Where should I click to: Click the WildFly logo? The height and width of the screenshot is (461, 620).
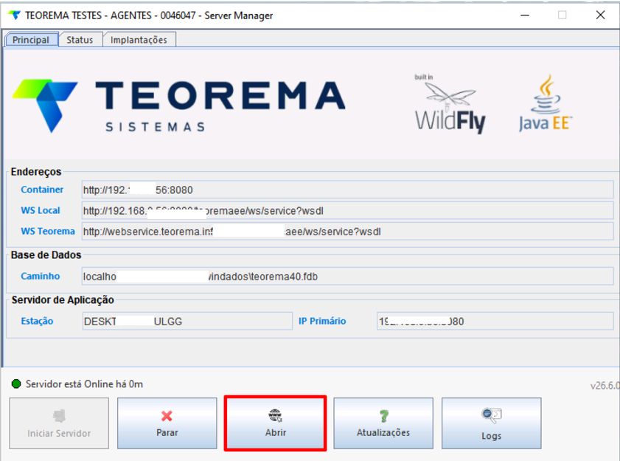[450, 104]
